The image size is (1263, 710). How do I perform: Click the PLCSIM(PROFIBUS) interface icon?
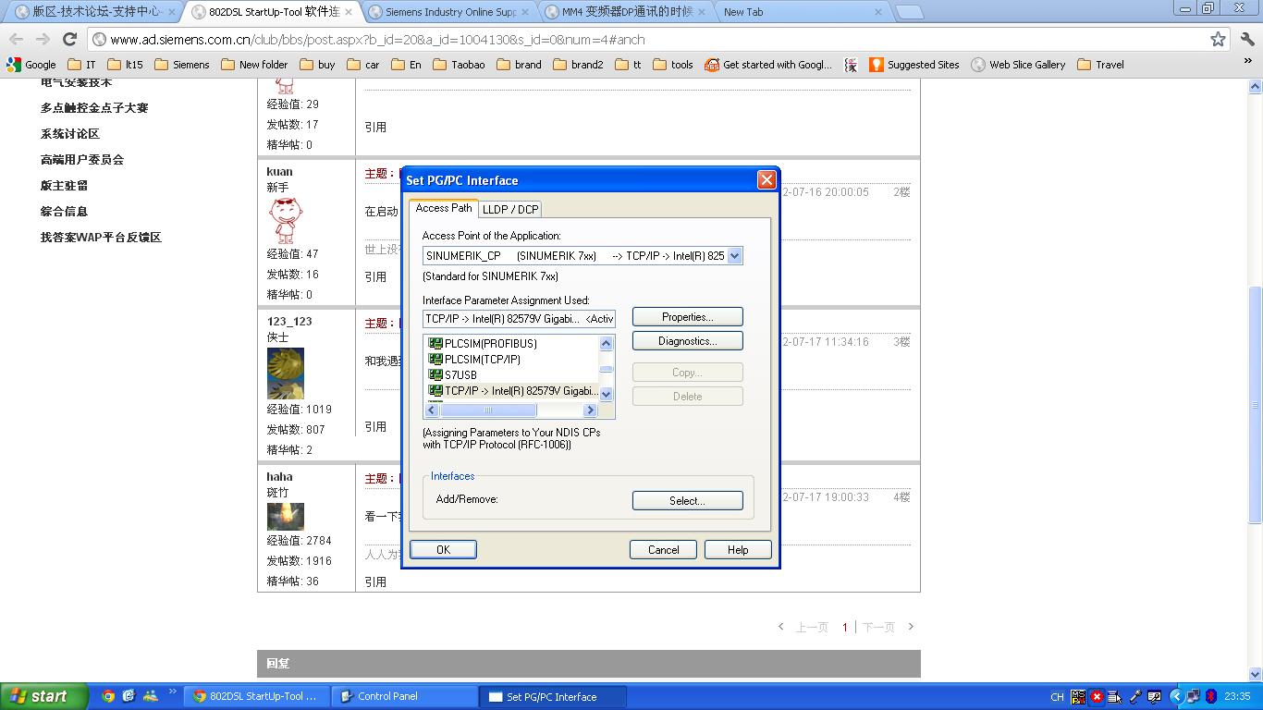pos(435,344)
